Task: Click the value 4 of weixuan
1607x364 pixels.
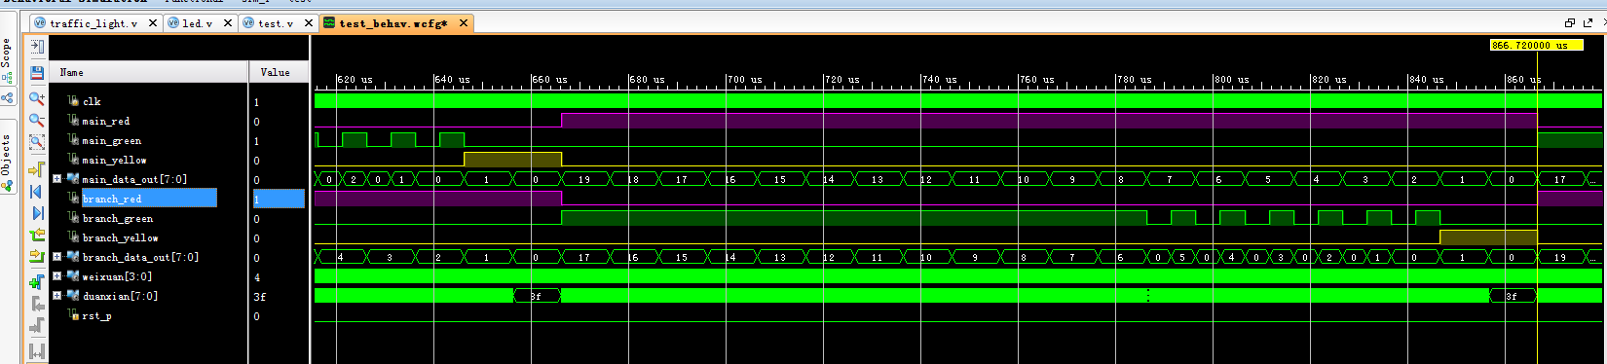Action: pos(257,276)
